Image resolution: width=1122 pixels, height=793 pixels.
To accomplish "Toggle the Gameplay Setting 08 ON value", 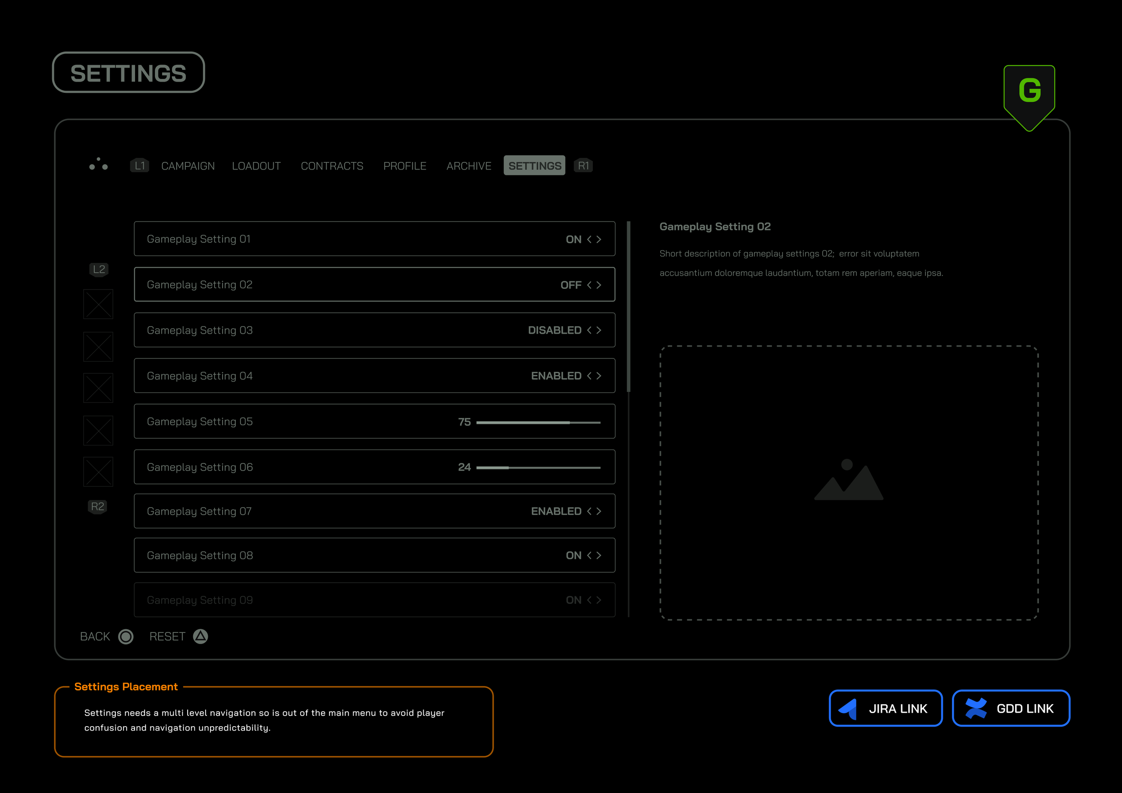I will click(573, 556).
